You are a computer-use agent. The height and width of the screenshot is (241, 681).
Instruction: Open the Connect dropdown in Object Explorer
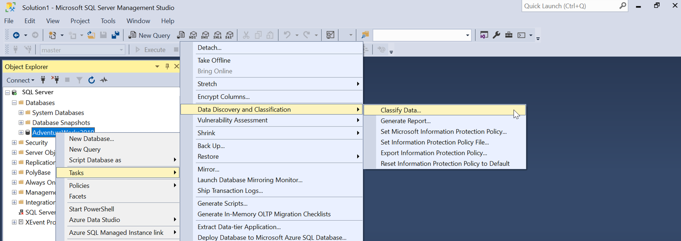click(x=20, y=80)
